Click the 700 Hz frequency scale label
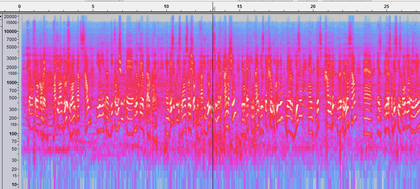Screen dimensions: 420x189 [x=13, y=90]
